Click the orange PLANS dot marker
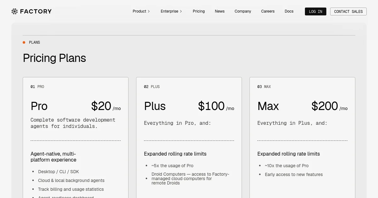The image size is (378, 198). coord(24,42)
